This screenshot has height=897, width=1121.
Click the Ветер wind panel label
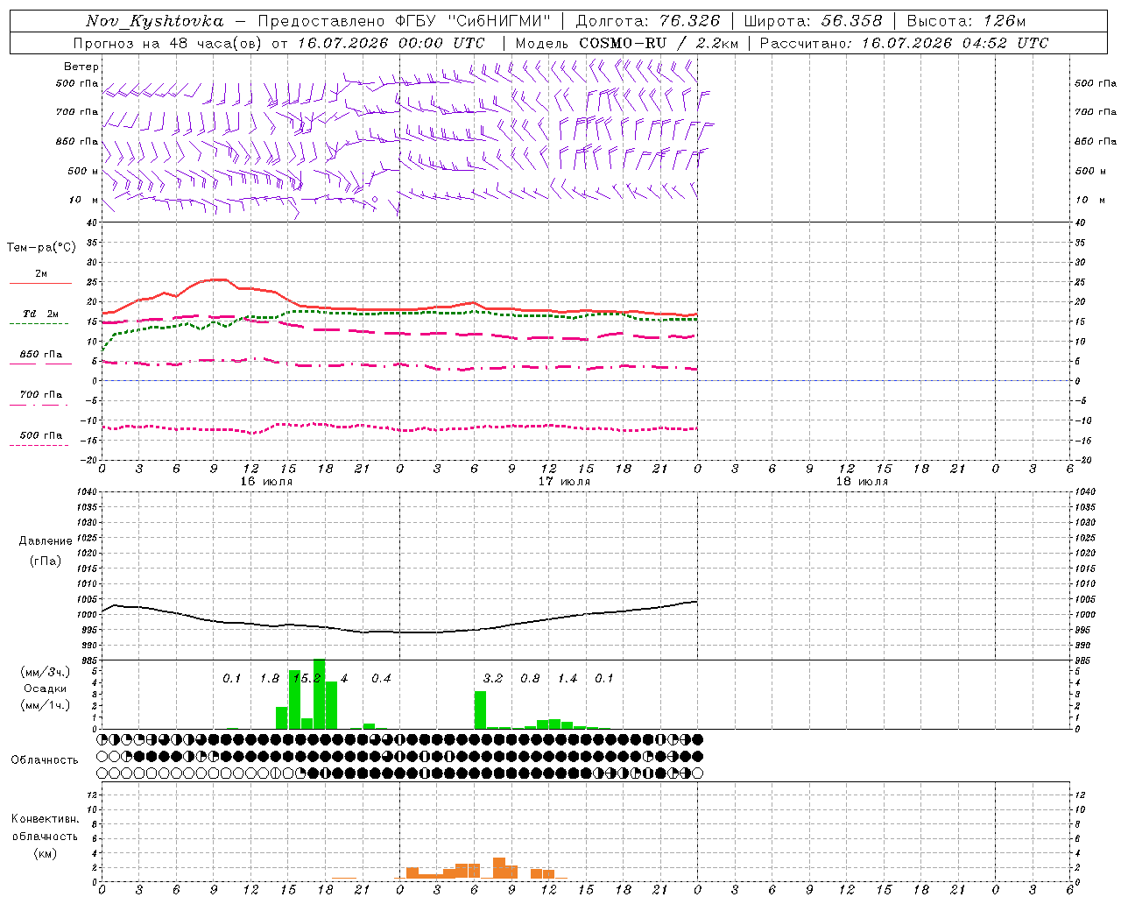[81, 67]
